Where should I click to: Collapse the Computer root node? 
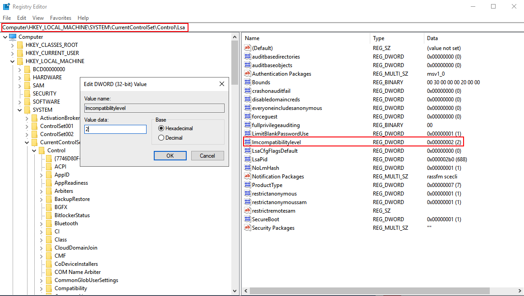5,37
